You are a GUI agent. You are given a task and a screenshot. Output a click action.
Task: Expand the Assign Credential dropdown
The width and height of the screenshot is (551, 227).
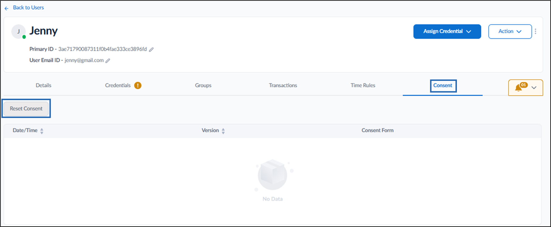click(447, 31)
